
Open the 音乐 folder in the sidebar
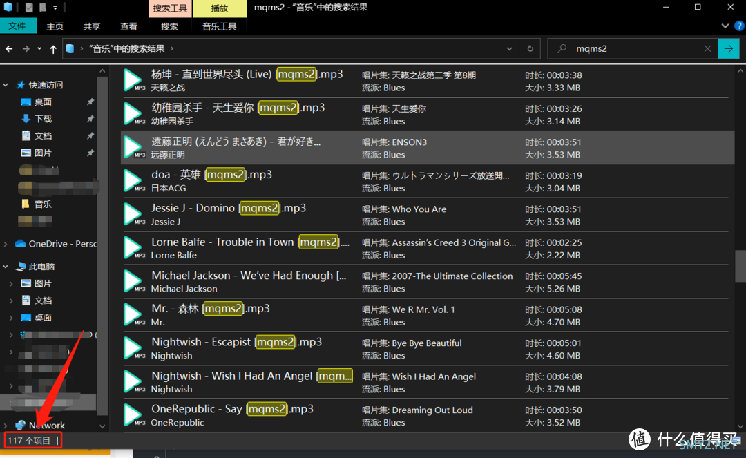click(x=43, y=204)
